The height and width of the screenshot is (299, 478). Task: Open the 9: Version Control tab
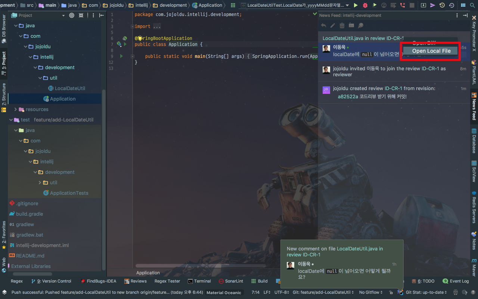click(51, 281)
